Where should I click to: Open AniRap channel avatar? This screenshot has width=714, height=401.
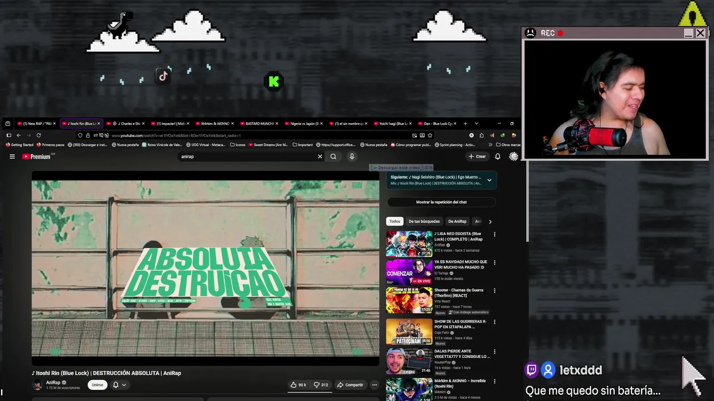point(37,385)
